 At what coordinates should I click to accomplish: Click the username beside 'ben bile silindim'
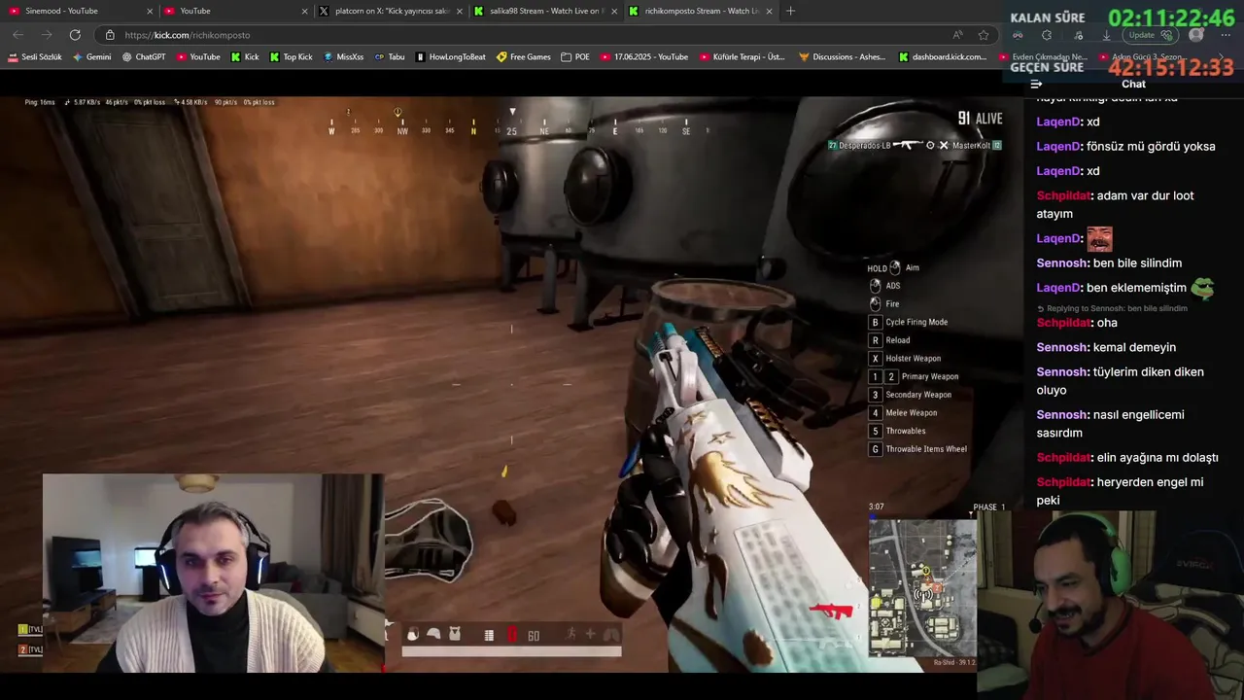(x=1061, y=263)
